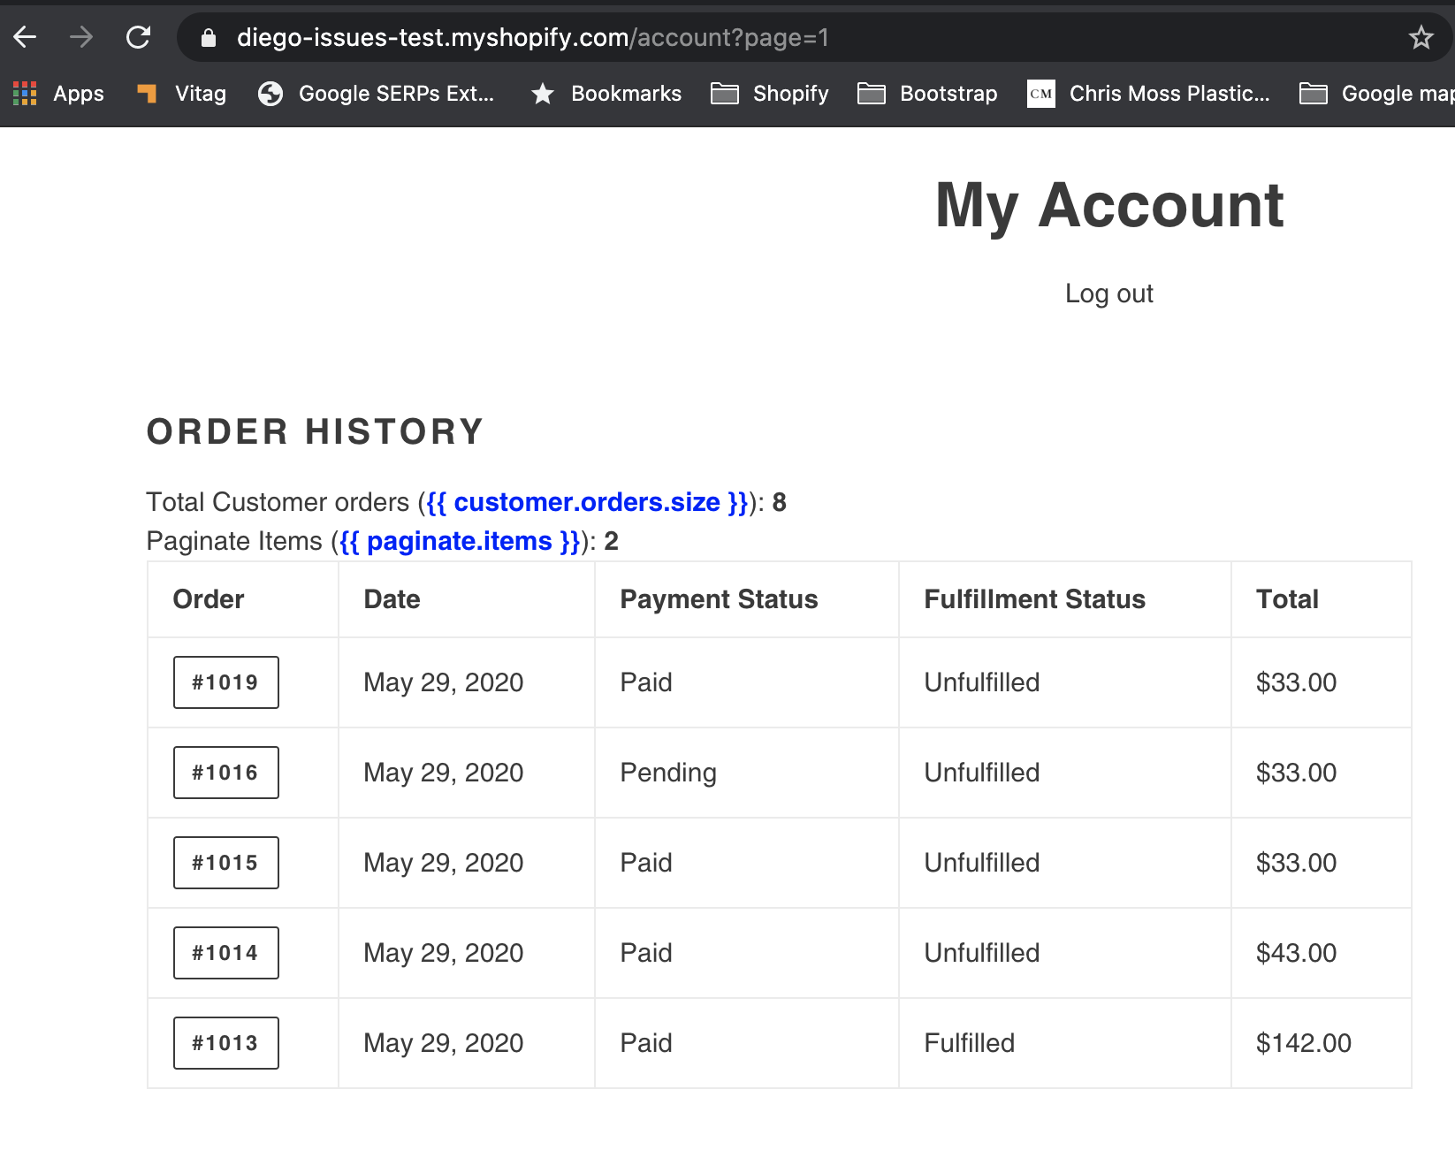
Task: Open order #1013
Action: tap(226, 1043)
